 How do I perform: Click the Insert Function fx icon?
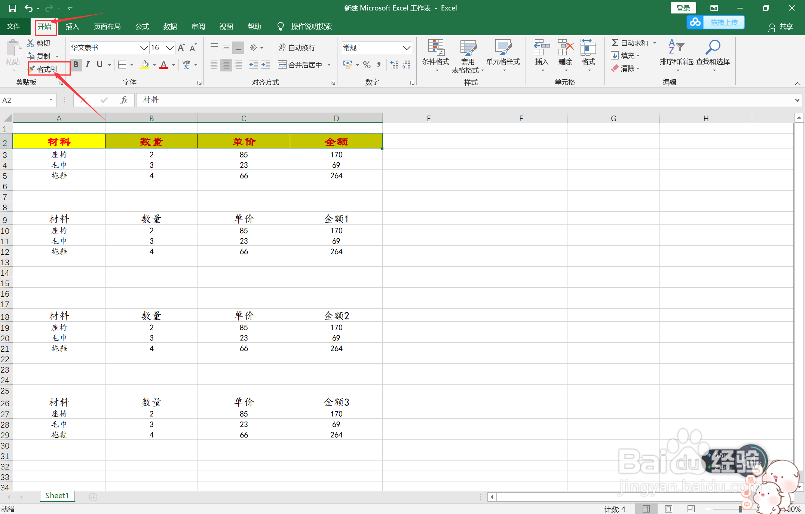(124, 100)
